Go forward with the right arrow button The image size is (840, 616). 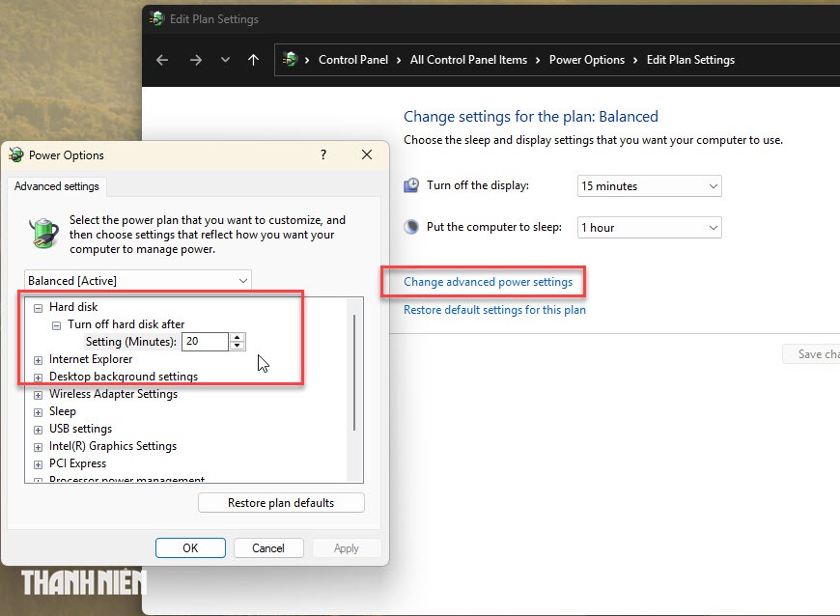click(x=196, y=60)
